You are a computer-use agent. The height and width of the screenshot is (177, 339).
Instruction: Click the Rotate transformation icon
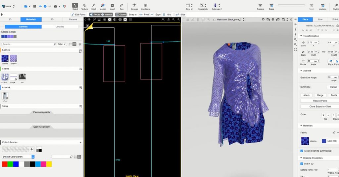pos(303,61)
